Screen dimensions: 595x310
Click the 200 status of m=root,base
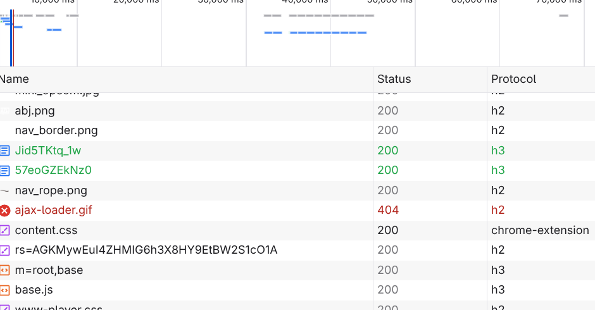click(x=388, y=270)
